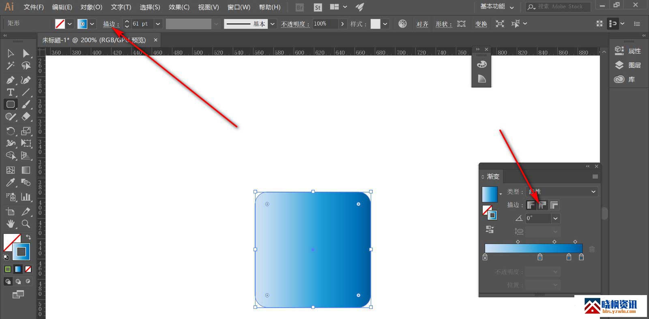The height and width of the screenshot is (319, 649).
Task: Expand the gradient angle dropdown
Action: 555,218
